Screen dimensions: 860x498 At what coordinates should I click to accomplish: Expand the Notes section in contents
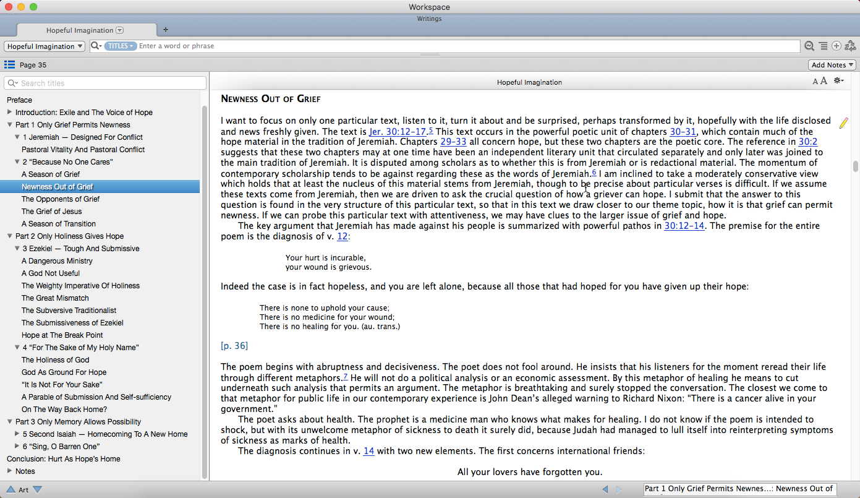(9, 471)
